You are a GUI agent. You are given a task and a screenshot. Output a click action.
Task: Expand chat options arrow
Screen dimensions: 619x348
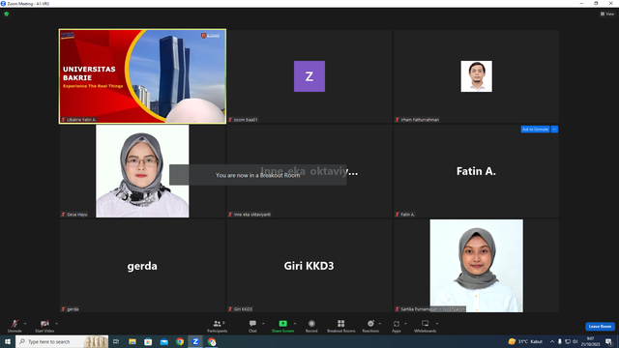pos(263,324)
